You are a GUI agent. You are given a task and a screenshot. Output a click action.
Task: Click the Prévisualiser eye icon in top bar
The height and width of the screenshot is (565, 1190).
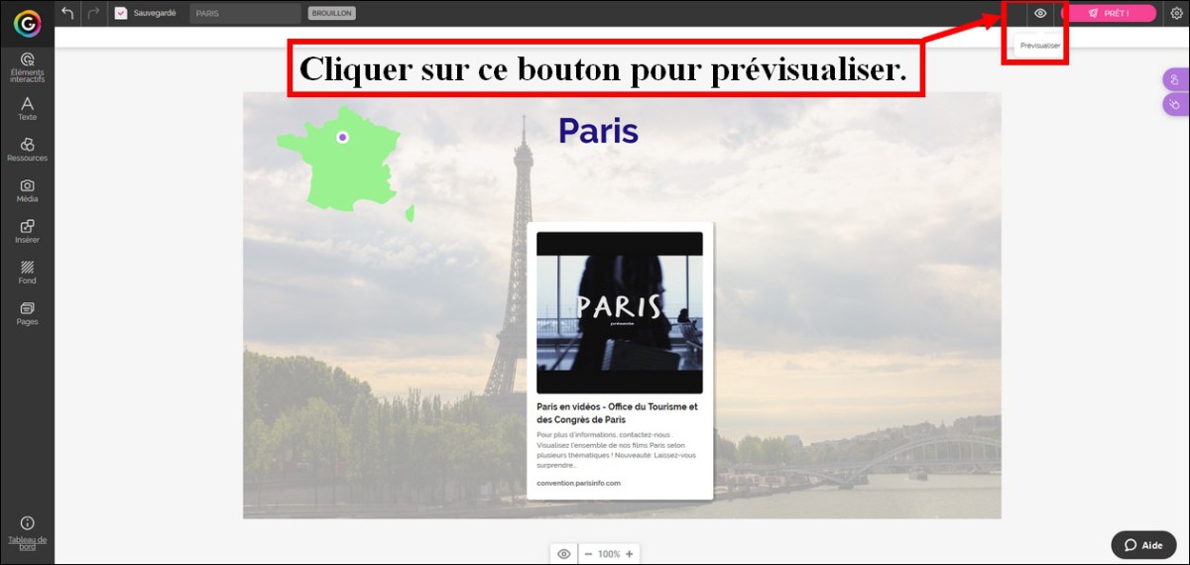point(1040,13)
